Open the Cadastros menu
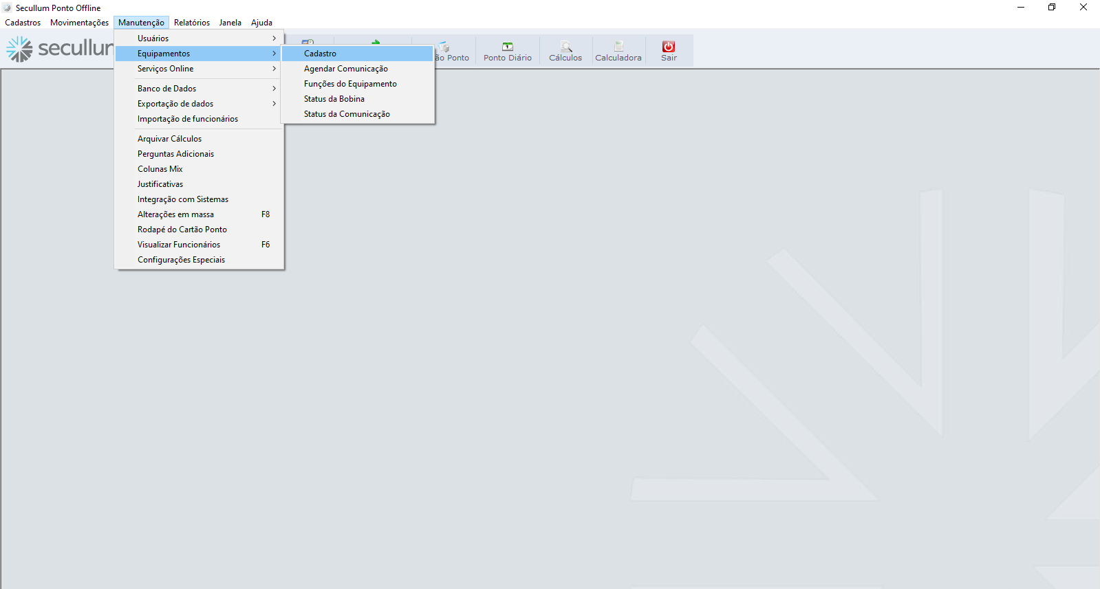 23,23
